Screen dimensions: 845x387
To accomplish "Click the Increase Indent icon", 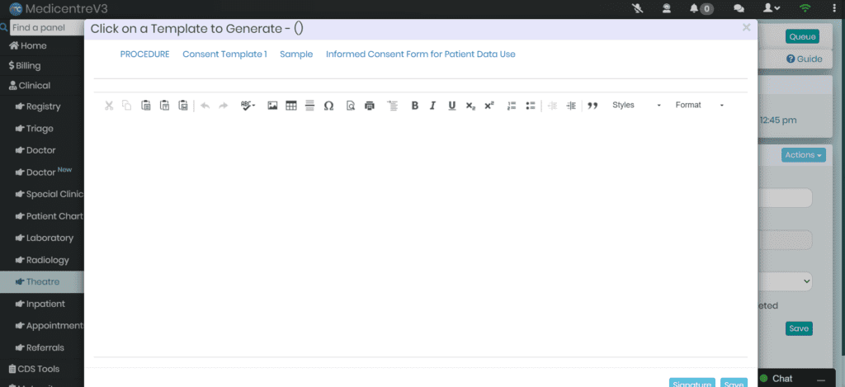I will [x=571, y=106].
